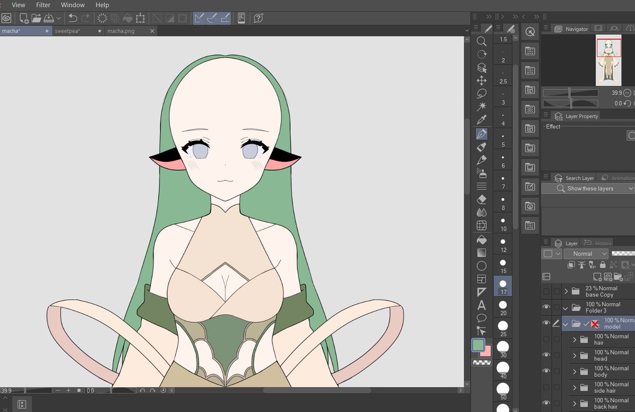The image size is (635, 412).
Task: Expand the base Copy folder
Action: point(567,291)
